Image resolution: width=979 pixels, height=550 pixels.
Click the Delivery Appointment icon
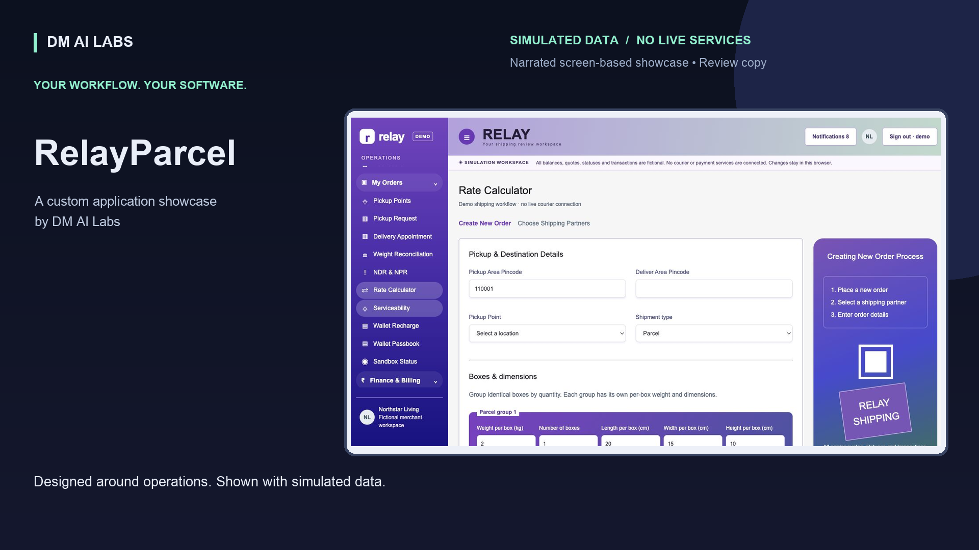click(365, 237)
